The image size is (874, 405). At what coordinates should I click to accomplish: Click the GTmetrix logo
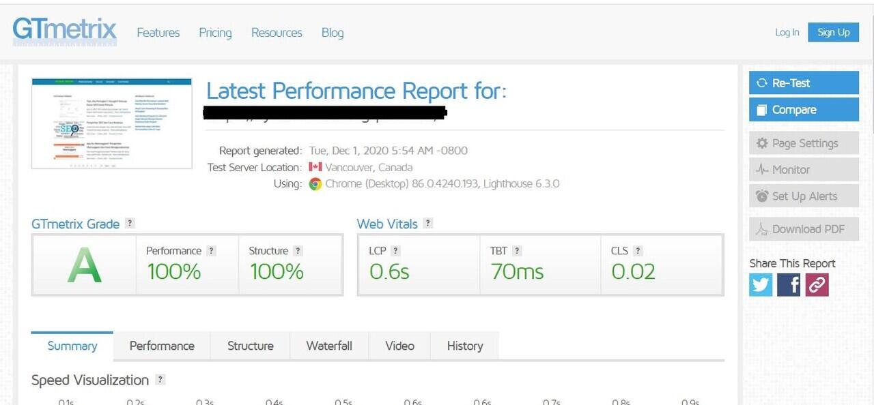[65, 30]
